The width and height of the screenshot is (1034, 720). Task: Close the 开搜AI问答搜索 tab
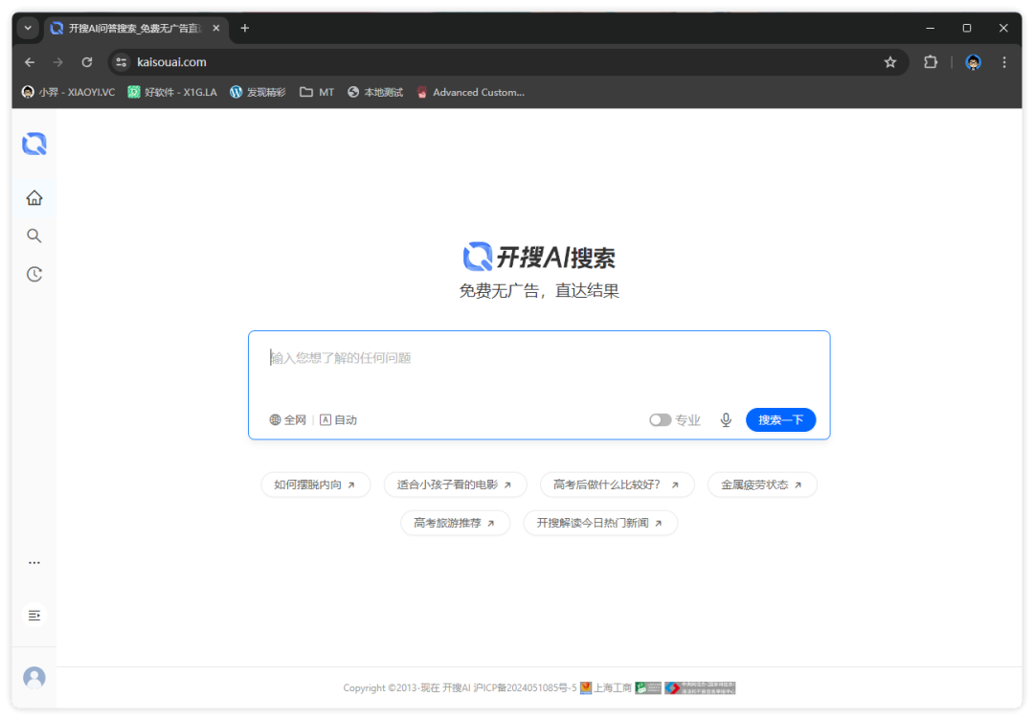[x=215, y=29]
